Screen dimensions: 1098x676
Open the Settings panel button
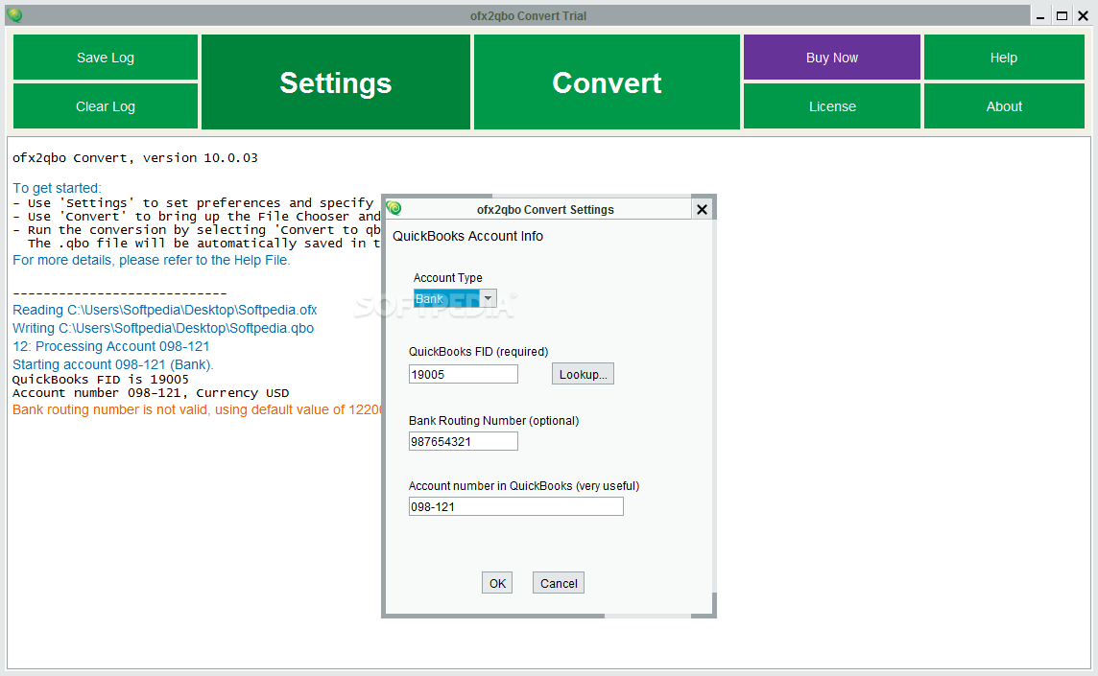[x=335, y=82]
